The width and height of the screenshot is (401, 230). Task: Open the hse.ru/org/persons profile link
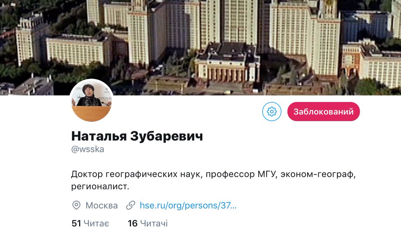point(188,205)
